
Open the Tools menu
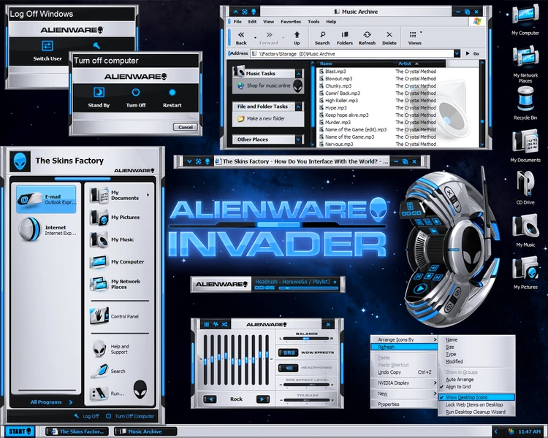click(313, 22)
